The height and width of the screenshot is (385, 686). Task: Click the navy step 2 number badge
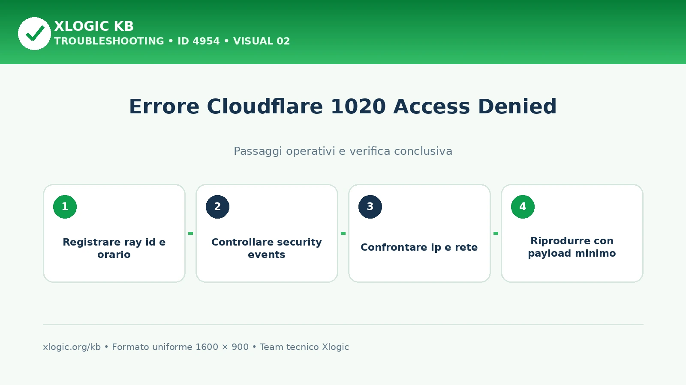click(217, 207)
